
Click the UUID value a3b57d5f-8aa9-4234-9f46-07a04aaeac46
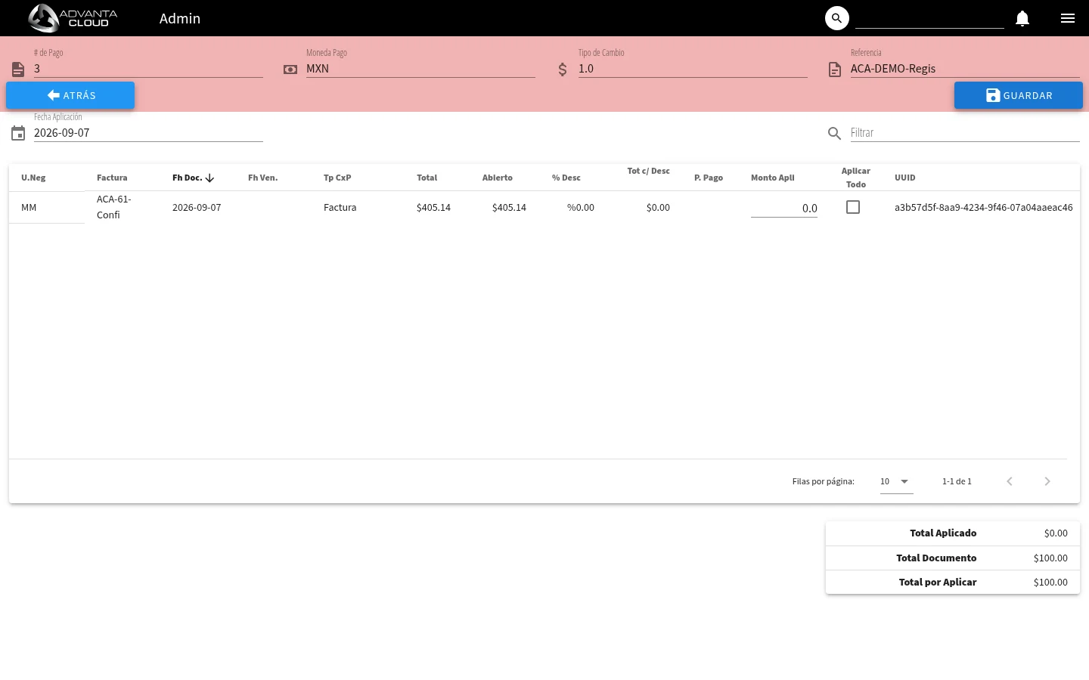tap(983, 207)
